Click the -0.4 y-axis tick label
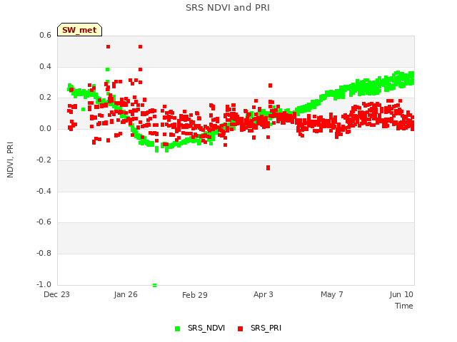 44,191
